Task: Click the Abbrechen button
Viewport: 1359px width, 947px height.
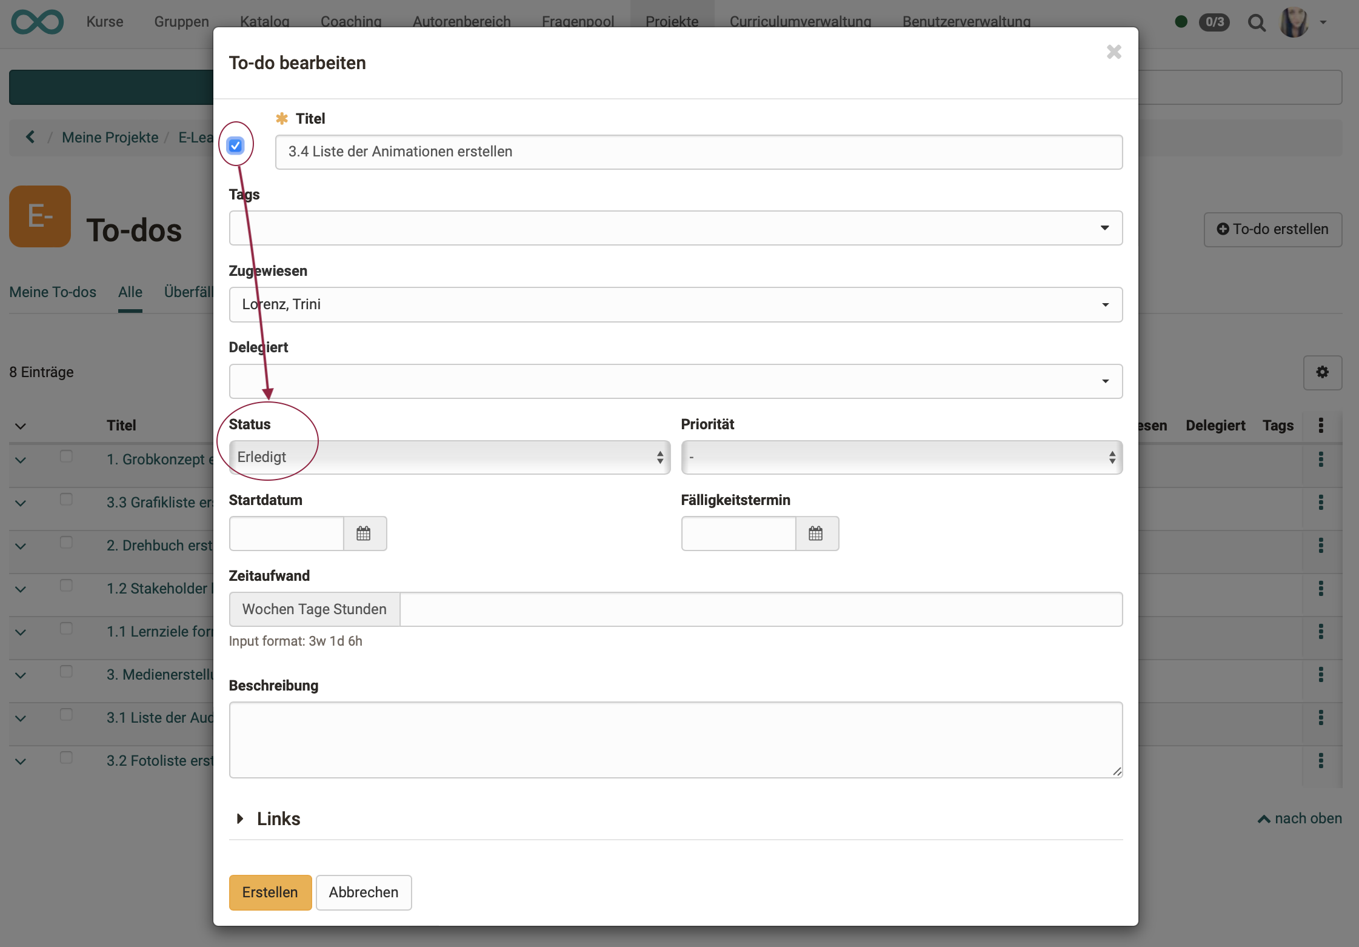Action: tap(364, 892)
